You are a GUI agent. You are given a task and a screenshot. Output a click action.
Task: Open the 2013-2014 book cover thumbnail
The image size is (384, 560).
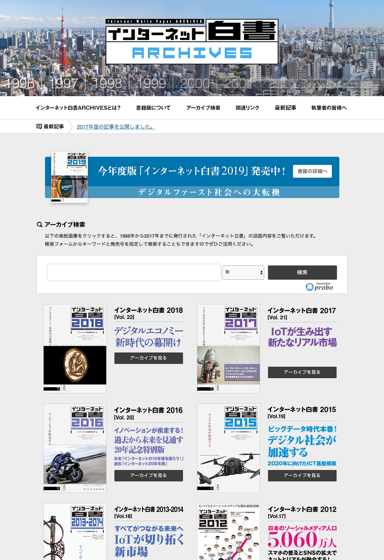75,532
